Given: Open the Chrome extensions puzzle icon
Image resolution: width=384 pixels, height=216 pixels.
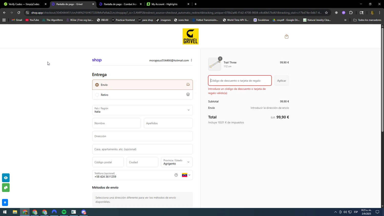Looking at the screenshot, I should [351, 13].
